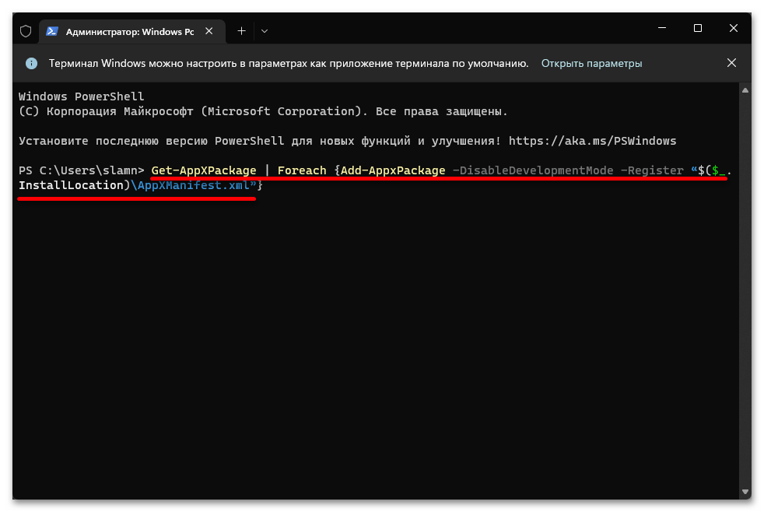The width and height of the screenshot is (764, 512).
Task: Click the Windows PowerShell header line
Action: pyautogui.click(x=82, y=96)
